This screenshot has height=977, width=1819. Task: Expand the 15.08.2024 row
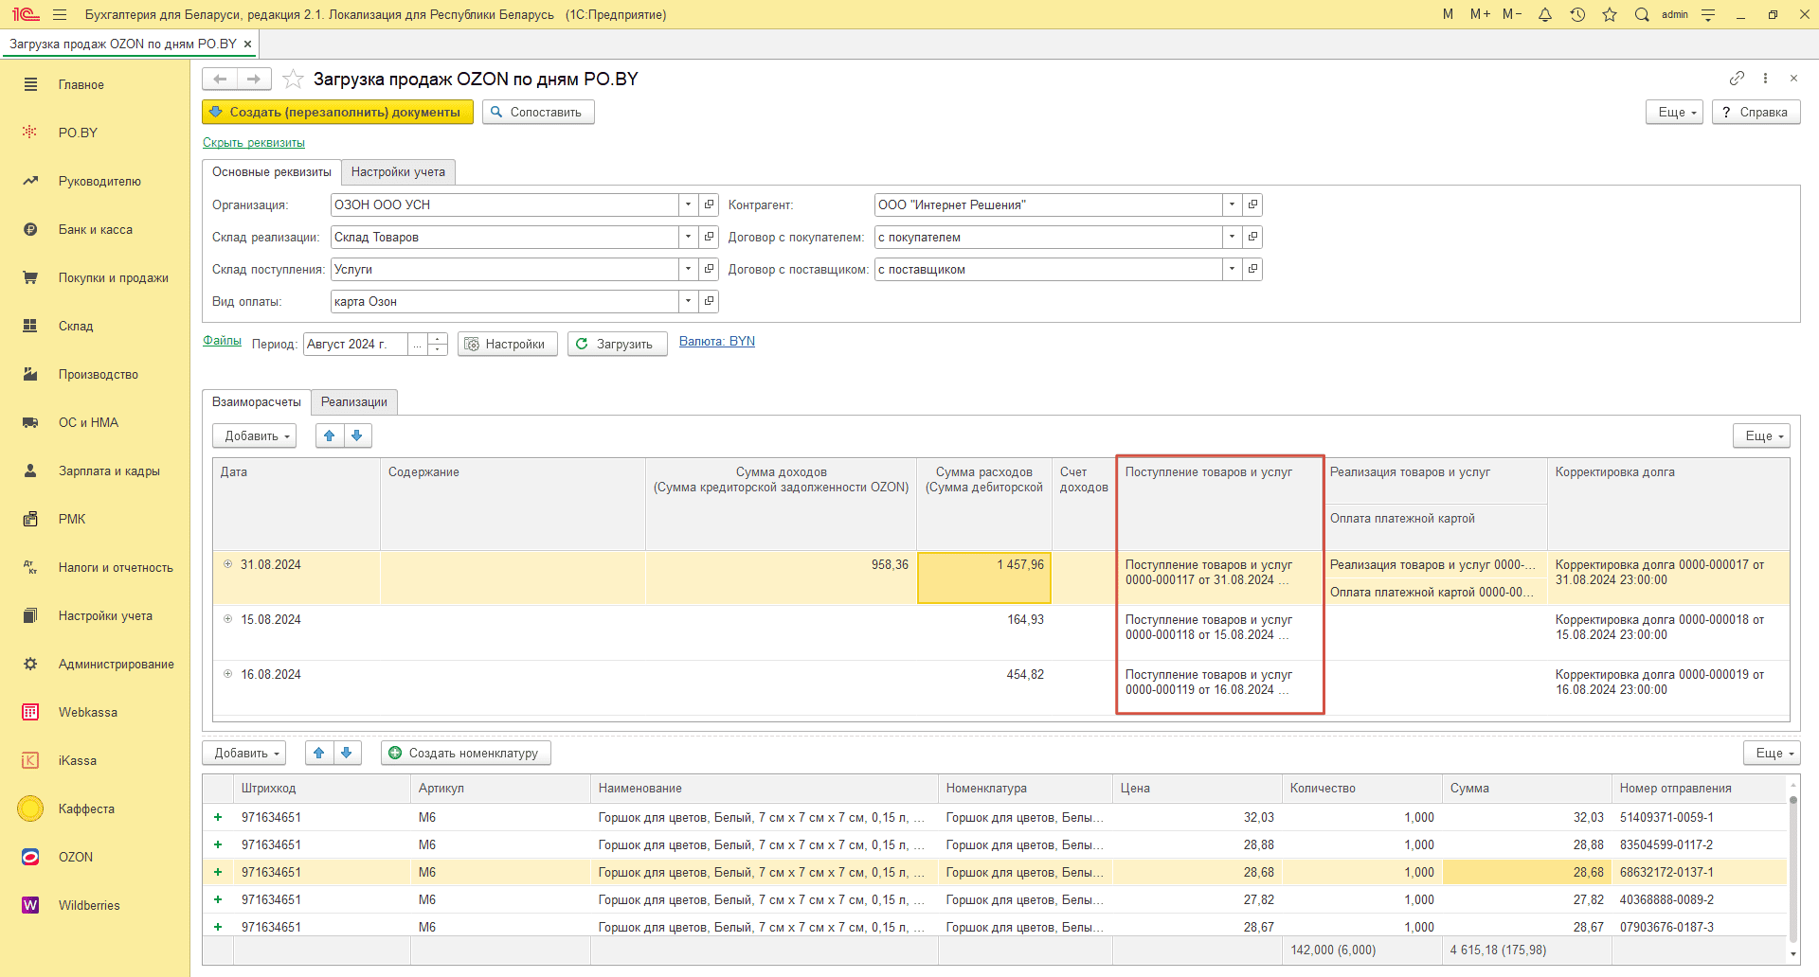point(227,619)
